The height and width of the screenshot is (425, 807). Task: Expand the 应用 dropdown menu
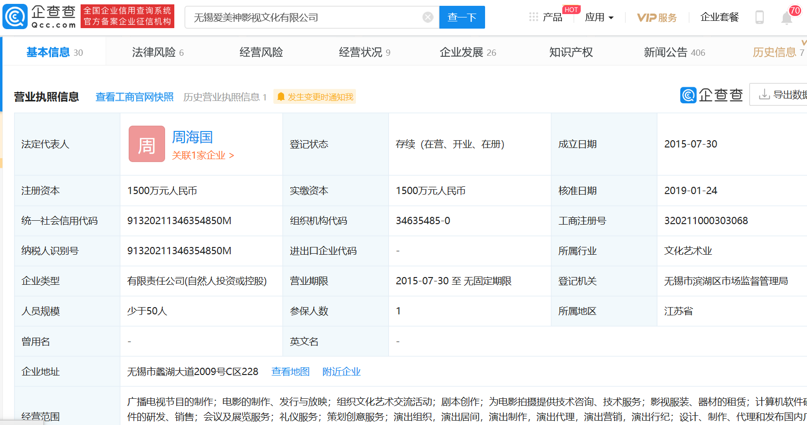point(599,17)
